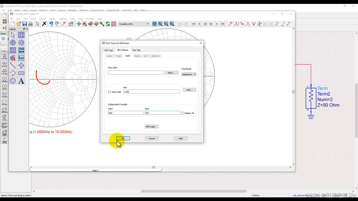The height and width of the screenshot is (201, 358).
Task: Select the Rectangular Plot palette item
Action: point(21,35)
